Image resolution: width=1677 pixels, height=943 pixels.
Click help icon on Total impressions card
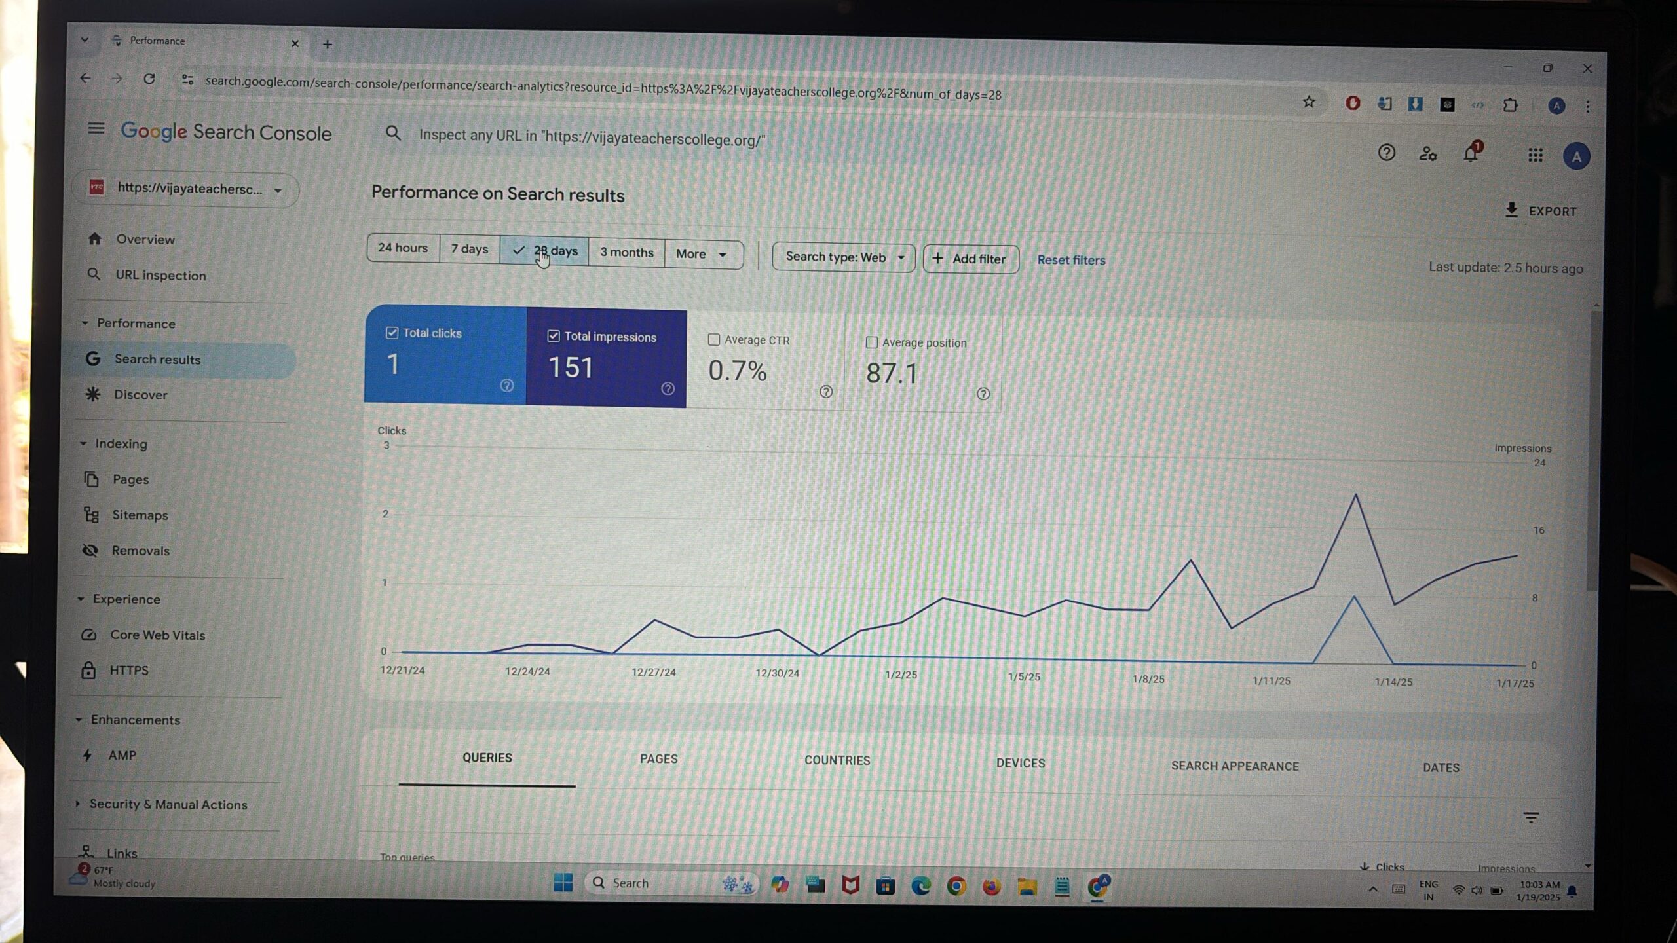point(668,388)
